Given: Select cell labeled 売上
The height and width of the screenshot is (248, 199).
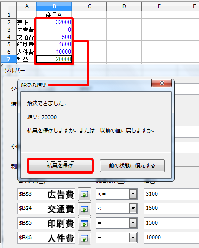Looking at the screenshot, I should [27, 23].
